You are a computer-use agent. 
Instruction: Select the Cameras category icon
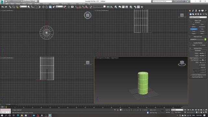[x=198, y=14]
